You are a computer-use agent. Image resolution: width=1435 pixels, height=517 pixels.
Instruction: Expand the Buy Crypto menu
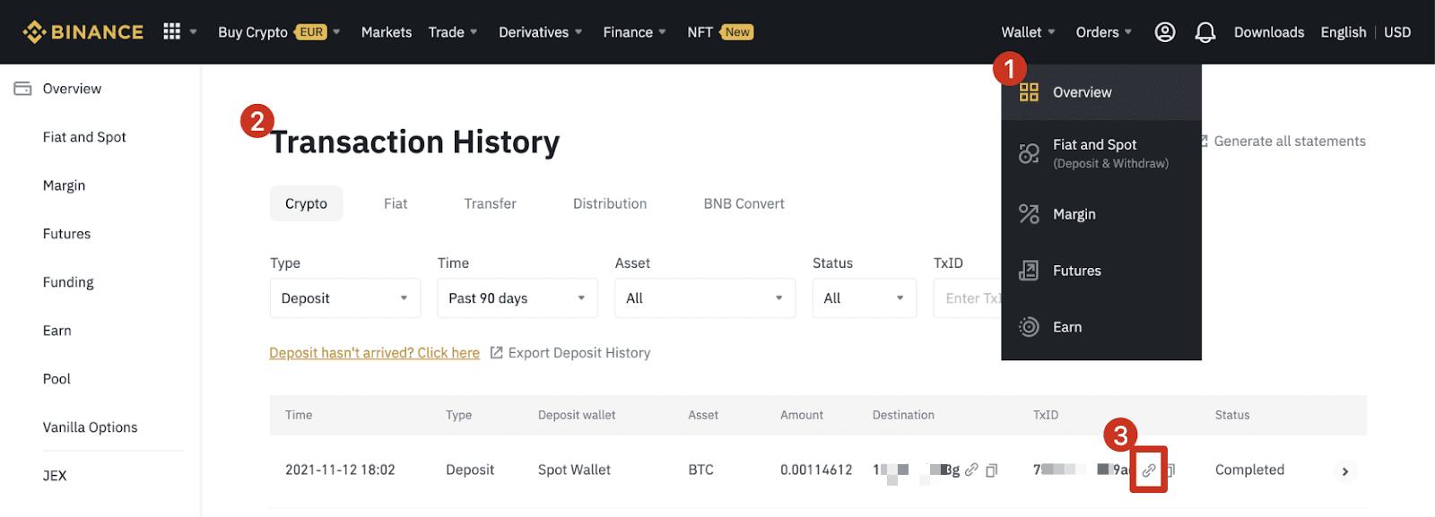(279, 32)
